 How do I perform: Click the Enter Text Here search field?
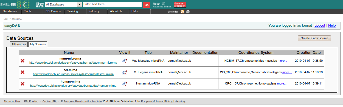112,5
